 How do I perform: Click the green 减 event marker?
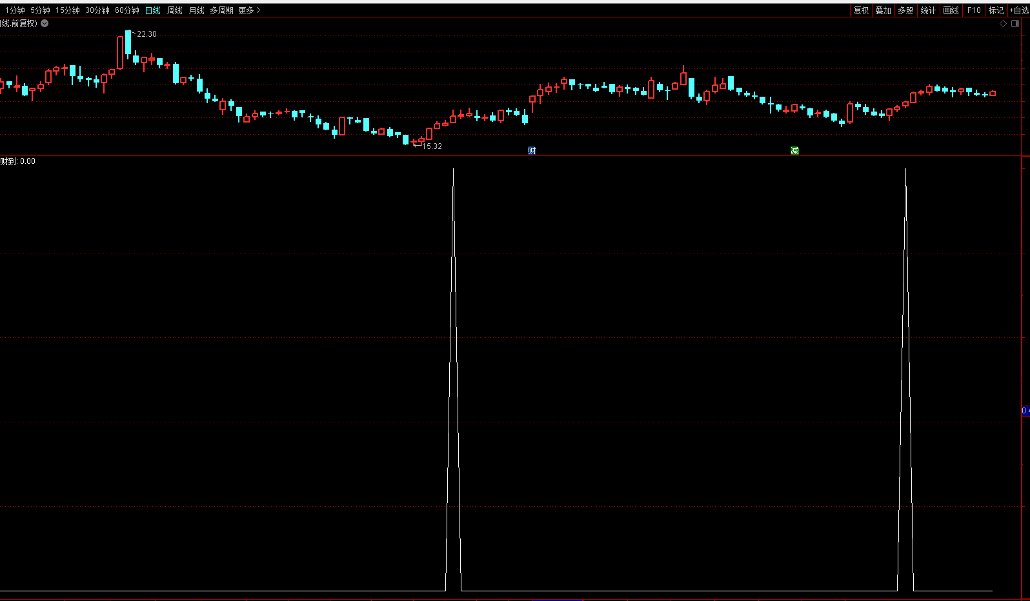click(794, 150)
